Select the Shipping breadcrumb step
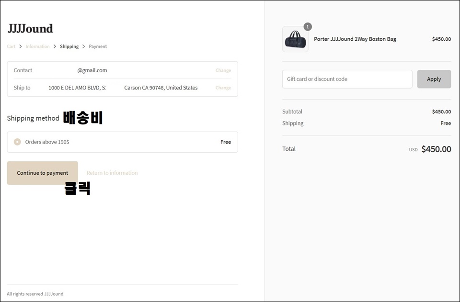Viewport: 460px width, 302px height. pyautogui.click(x=69, y=46)
